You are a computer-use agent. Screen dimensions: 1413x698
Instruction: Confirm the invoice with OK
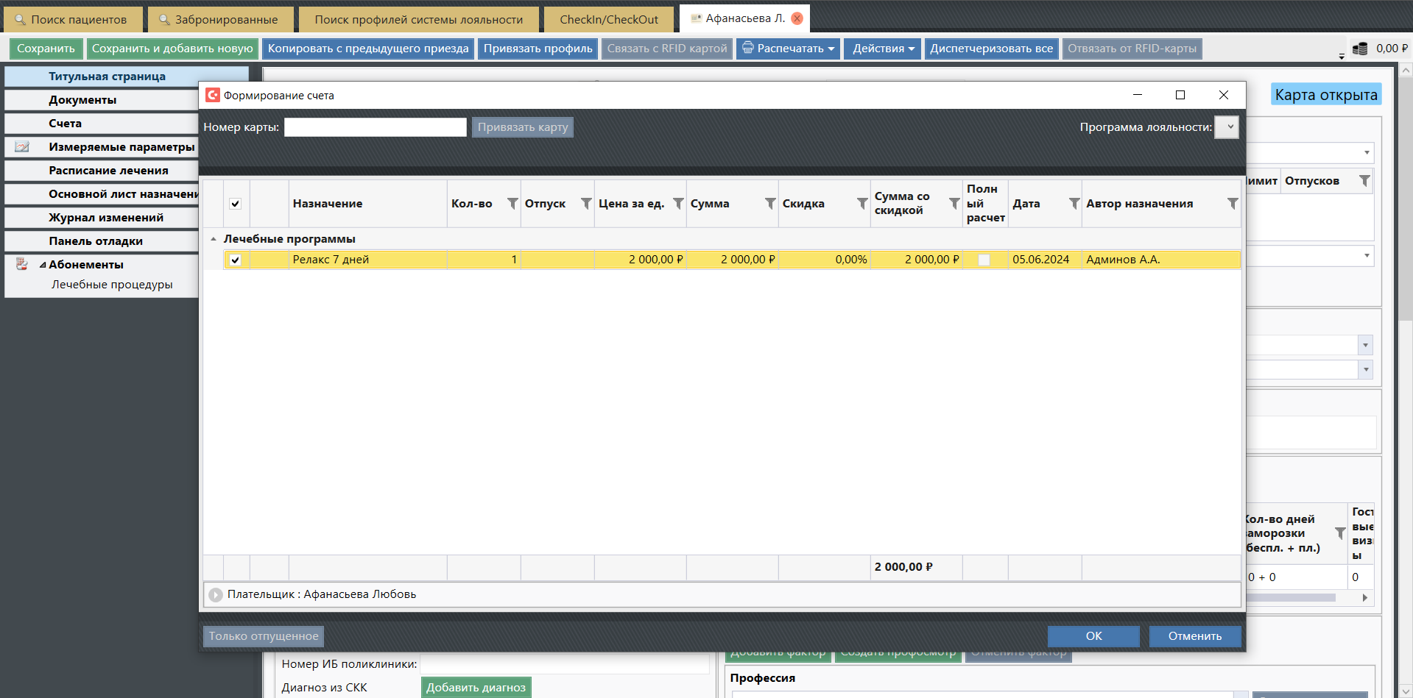(1093, 636)
